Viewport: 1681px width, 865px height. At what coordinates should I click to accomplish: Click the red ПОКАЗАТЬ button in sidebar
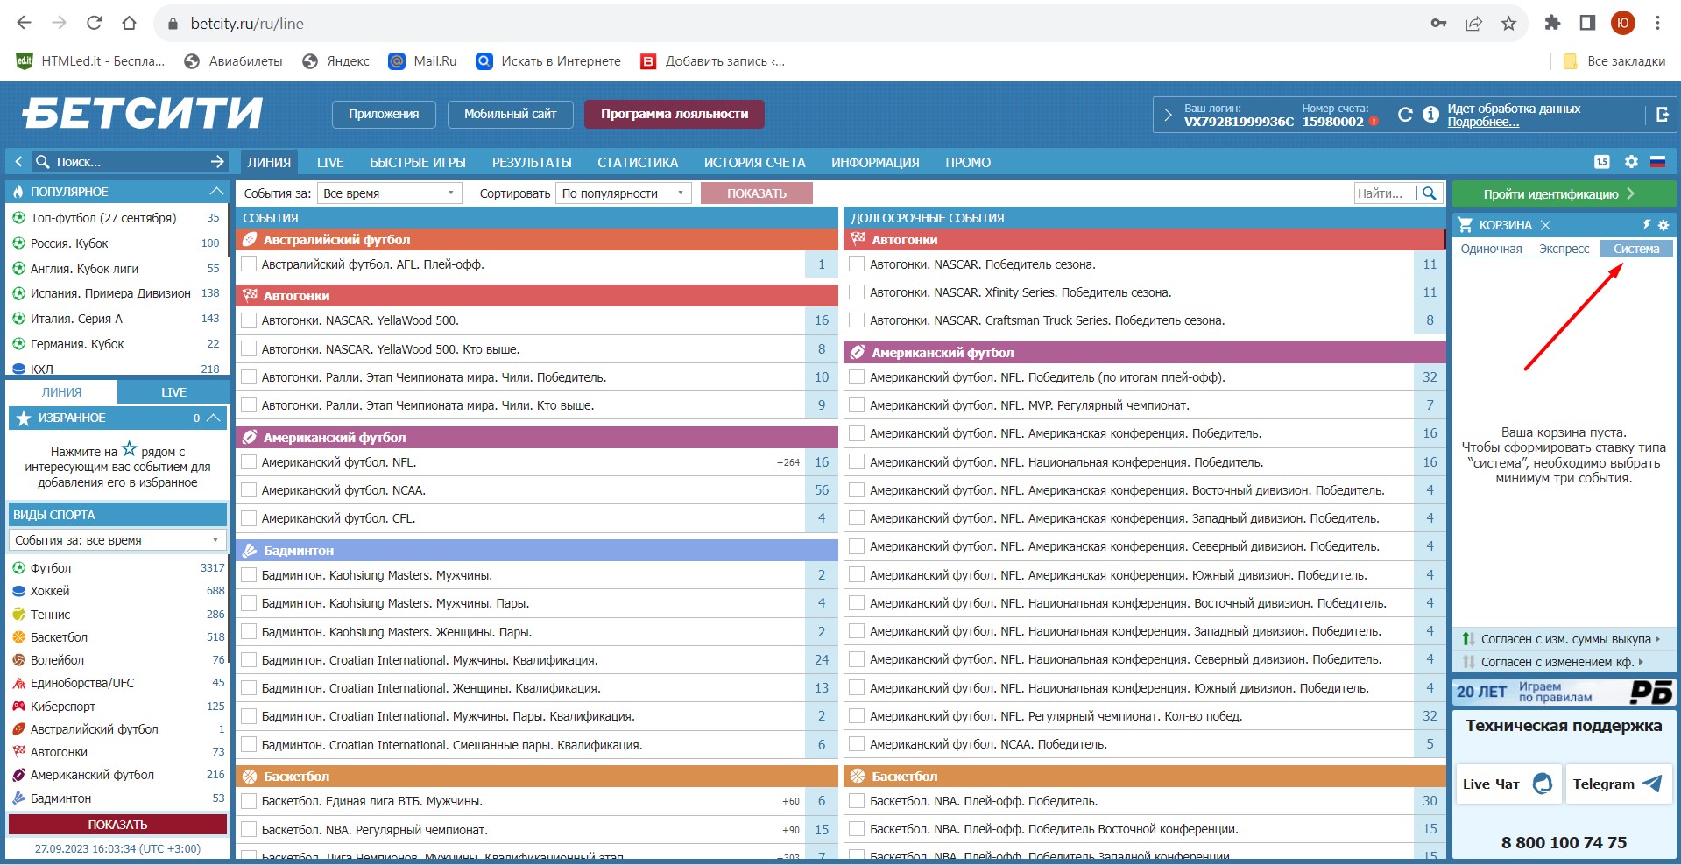point(117,825)
